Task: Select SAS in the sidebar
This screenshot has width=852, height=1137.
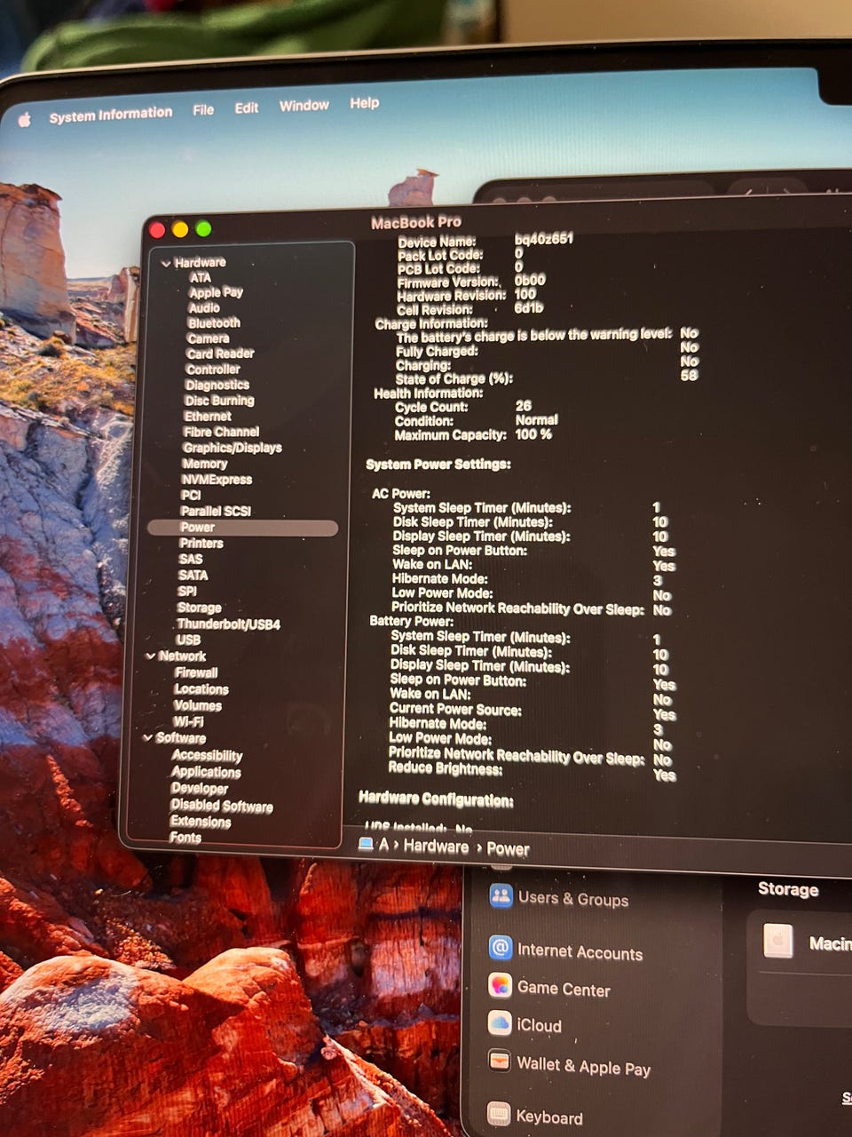Action: click(x=191, y=560)
